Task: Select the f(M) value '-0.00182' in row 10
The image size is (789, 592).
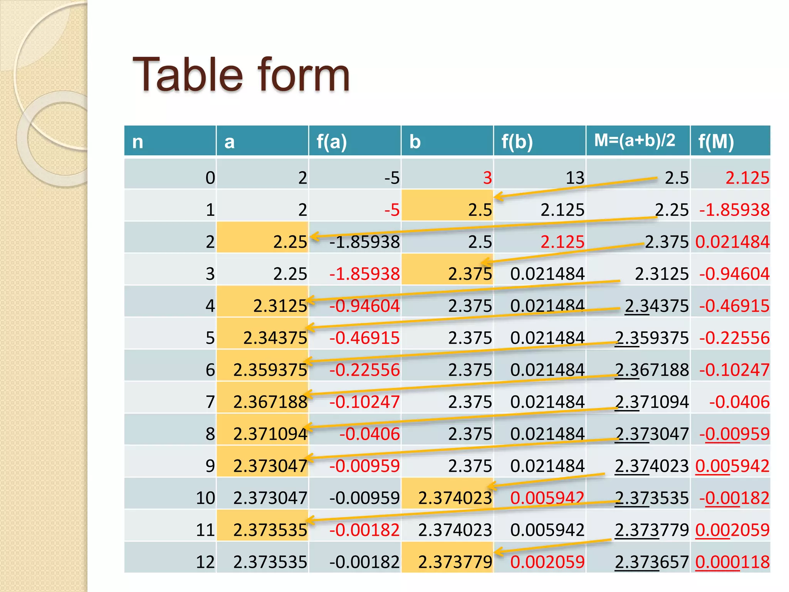Action: tap(734, 498)
